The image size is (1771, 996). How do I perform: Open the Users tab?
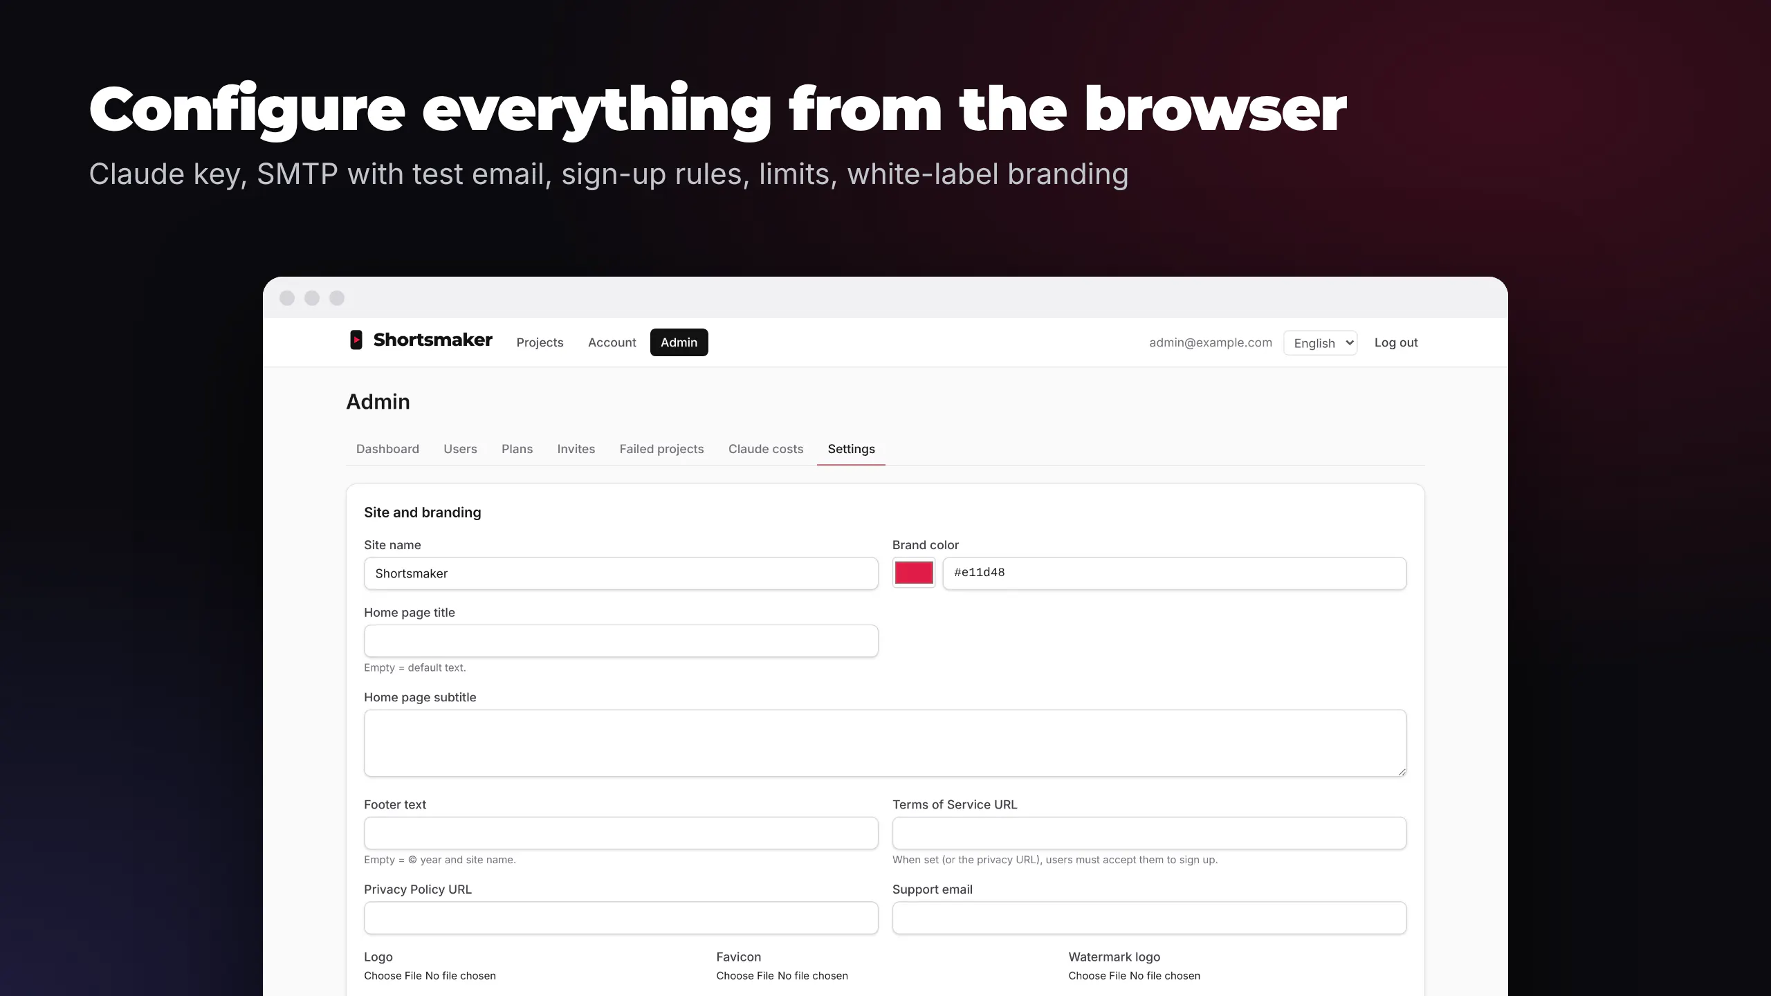click(x=460, y=449)
